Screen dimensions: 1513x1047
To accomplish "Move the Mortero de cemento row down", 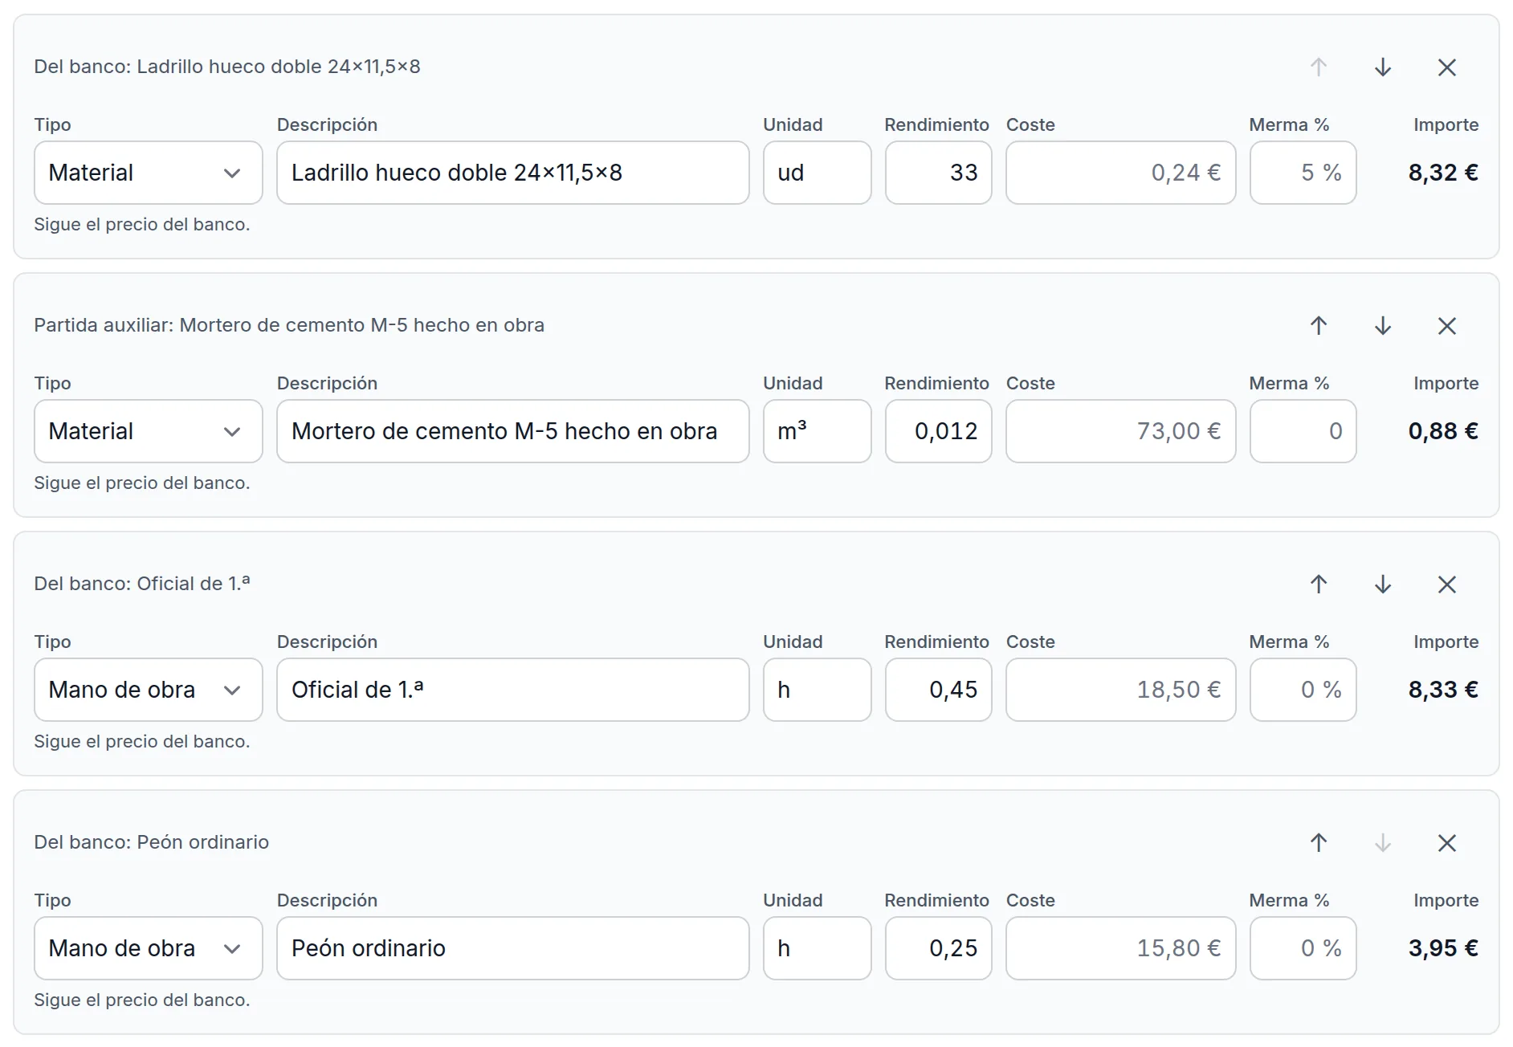I will [x=1382, y=326].
